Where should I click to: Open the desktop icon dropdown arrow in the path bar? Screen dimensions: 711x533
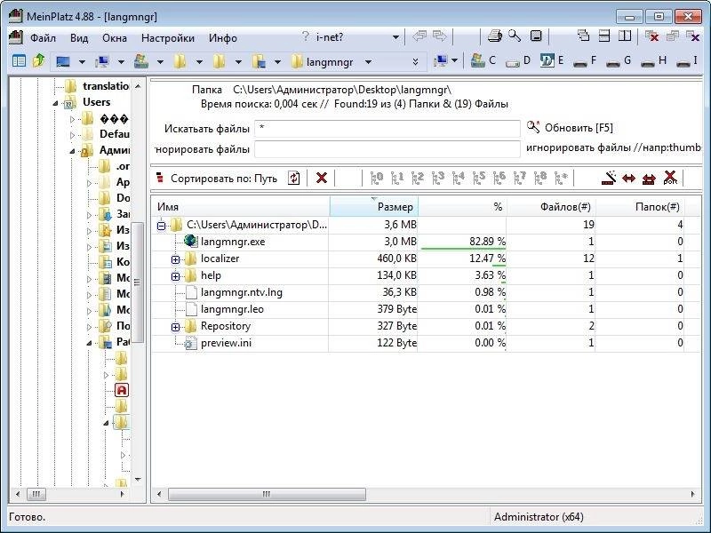tap(82, 61)
